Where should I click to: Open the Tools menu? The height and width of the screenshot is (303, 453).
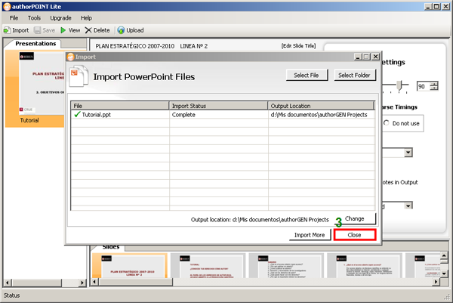point(34,18)
